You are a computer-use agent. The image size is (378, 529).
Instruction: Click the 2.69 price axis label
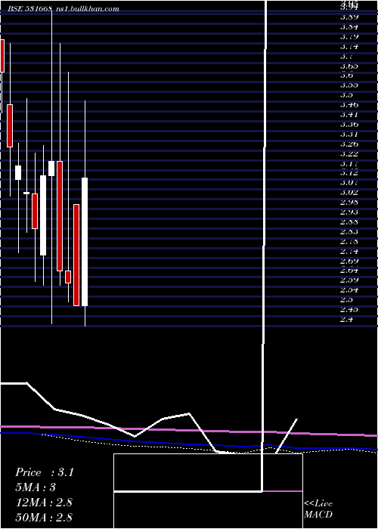click(x=349, y=261)
